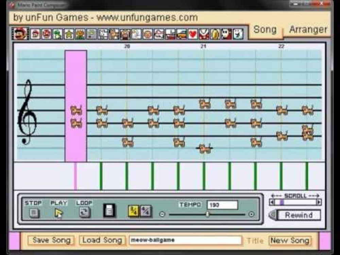The height and width of the screenshot is (255, 340).
Task: Click the scroll left arrow
Action: [271, 202]
